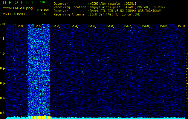The width and height of the screenshot is (188, 119).
Task: Click the 1910 time marker
Action: point(181,26)
